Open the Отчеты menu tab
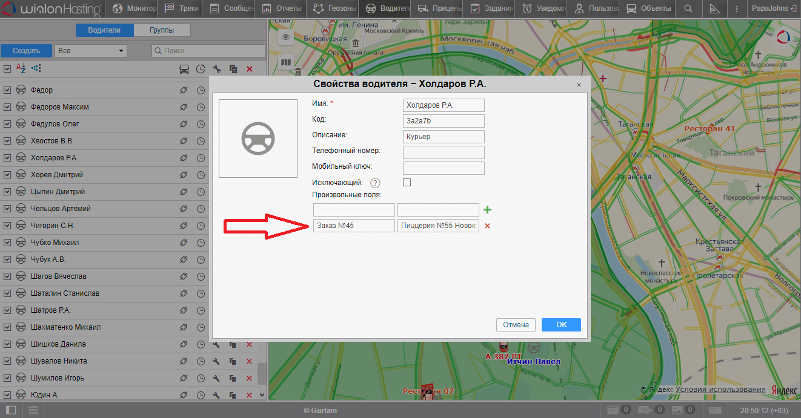Image resolution: width=801 pixels, height=418 pixels. [x=282, y=8]
